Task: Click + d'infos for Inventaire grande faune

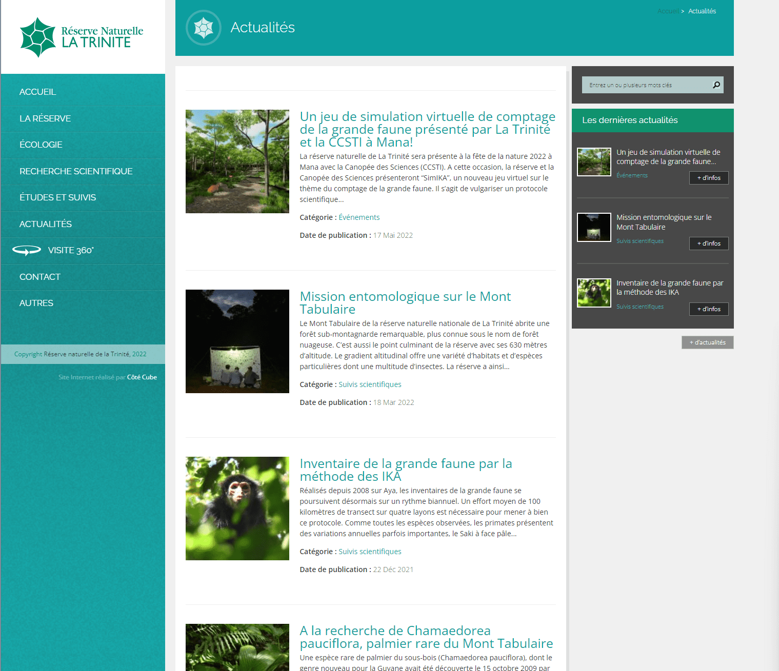Action: coord(709,309)
